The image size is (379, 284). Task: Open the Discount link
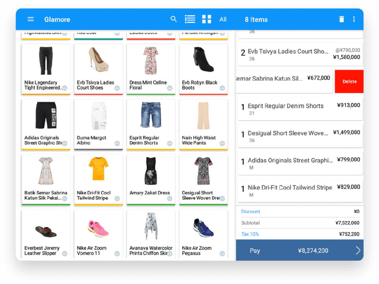(250, 212)
